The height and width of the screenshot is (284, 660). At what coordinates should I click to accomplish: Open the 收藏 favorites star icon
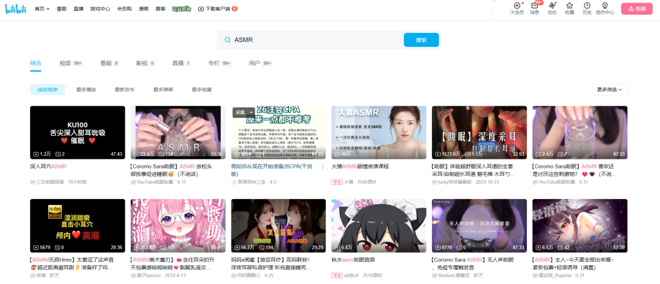coord(570,6)
